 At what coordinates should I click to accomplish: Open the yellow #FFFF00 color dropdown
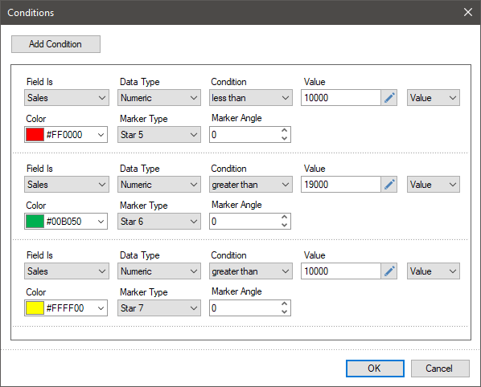(x=66, y=308)
